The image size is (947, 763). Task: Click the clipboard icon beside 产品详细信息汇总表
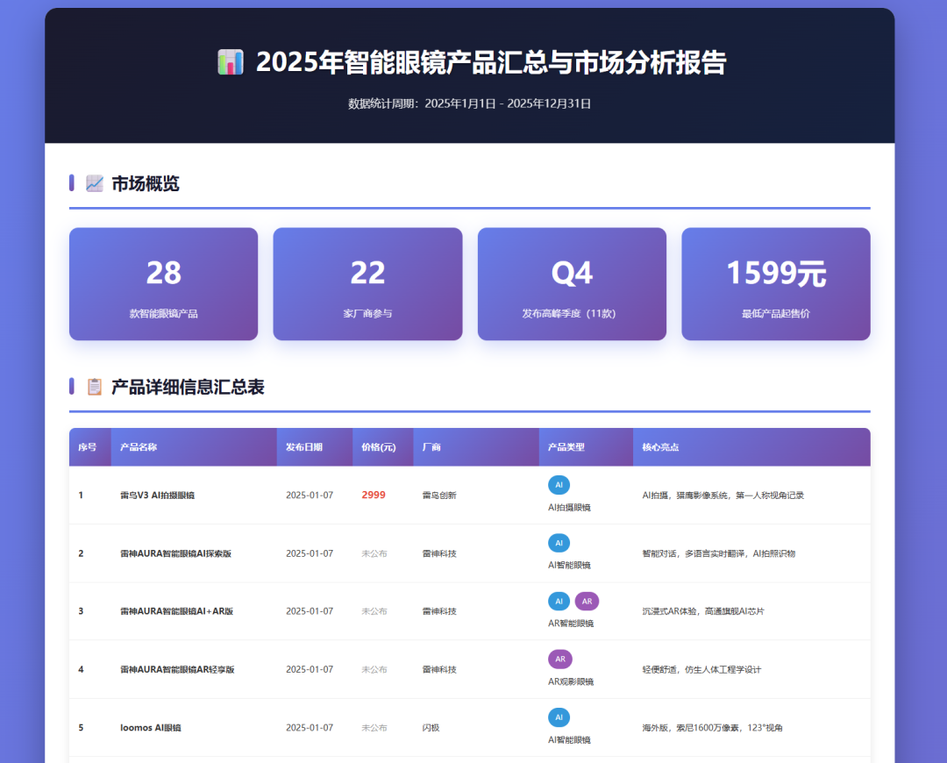coord(95,387)
